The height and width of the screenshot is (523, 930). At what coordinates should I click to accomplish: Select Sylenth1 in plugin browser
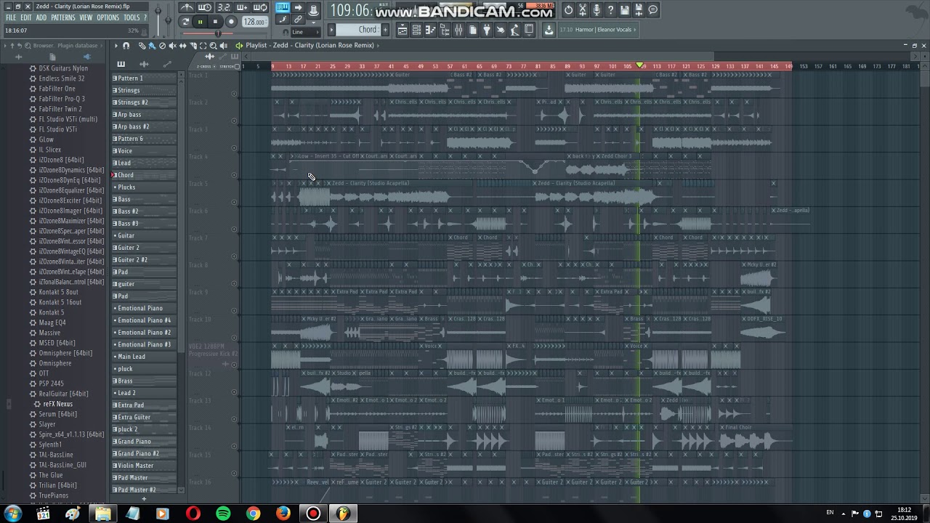[50, 445]
